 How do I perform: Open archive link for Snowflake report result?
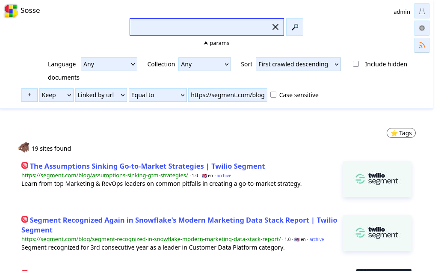pyautogui.click(x=317, y=239)
